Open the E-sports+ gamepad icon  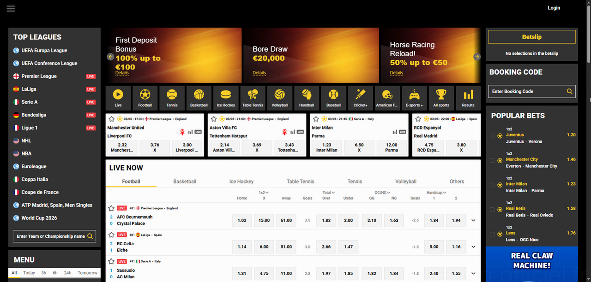click(x=414, y=98)
